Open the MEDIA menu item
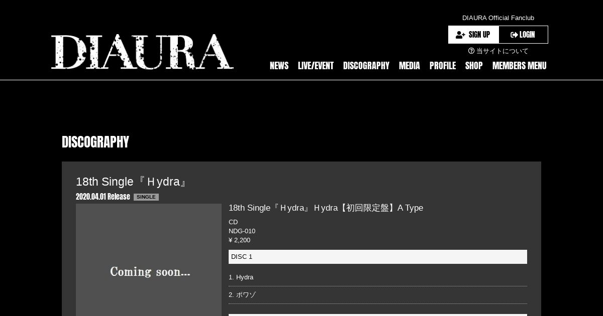This screenshot has height=316, width=603. 410,66
